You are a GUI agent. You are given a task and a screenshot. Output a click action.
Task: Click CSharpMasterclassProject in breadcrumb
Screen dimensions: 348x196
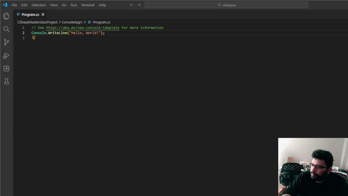[37, 22]
